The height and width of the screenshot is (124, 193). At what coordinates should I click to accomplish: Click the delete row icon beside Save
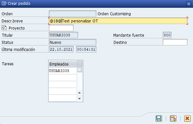coord(173,118)
